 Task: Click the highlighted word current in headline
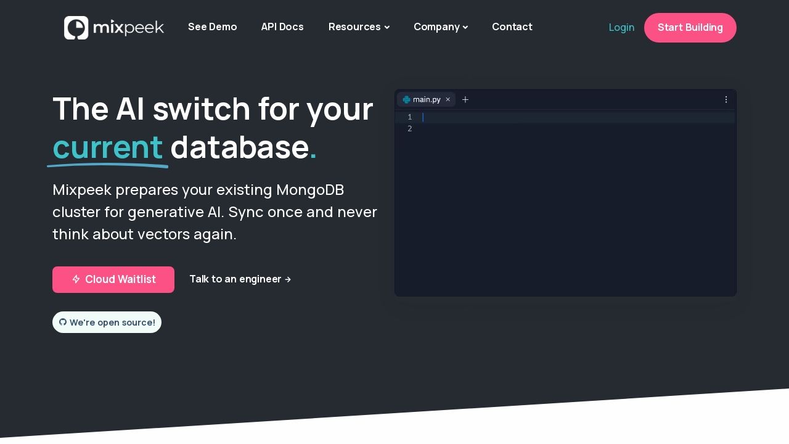108,147
